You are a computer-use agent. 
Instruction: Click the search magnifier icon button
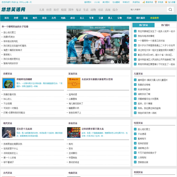pos(170,10)
